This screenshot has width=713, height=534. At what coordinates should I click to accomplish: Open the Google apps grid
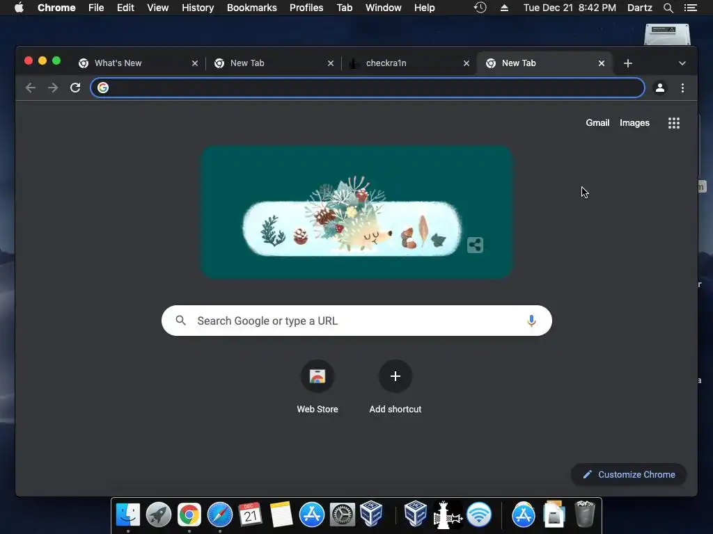click(674, 123)
